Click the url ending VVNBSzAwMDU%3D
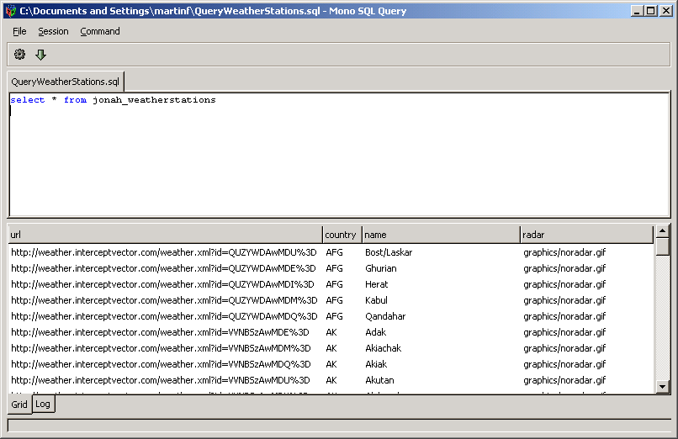Image resolution: width=678 pixels, height=439 pixels. [x=161, y=380]
